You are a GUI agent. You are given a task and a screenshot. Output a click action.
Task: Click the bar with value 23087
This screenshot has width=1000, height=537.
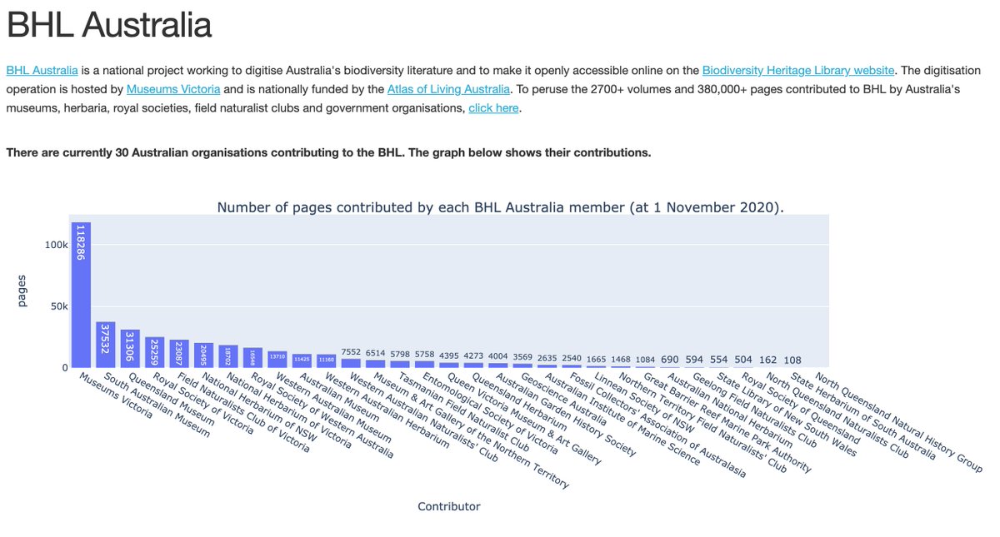pyautogui.click(x=179, y=353)
